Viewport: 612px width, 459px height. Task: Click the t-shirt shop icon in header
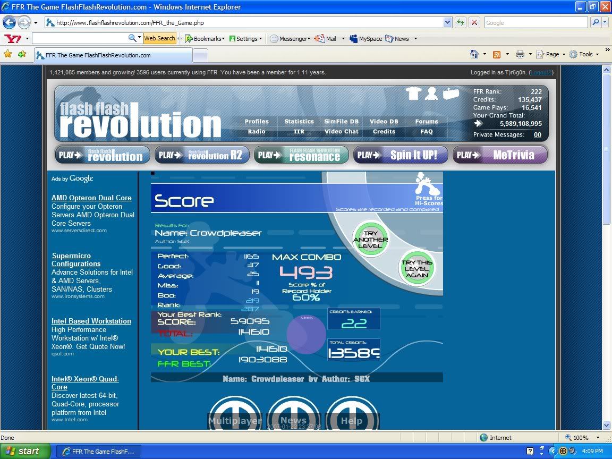pos(413,93)
